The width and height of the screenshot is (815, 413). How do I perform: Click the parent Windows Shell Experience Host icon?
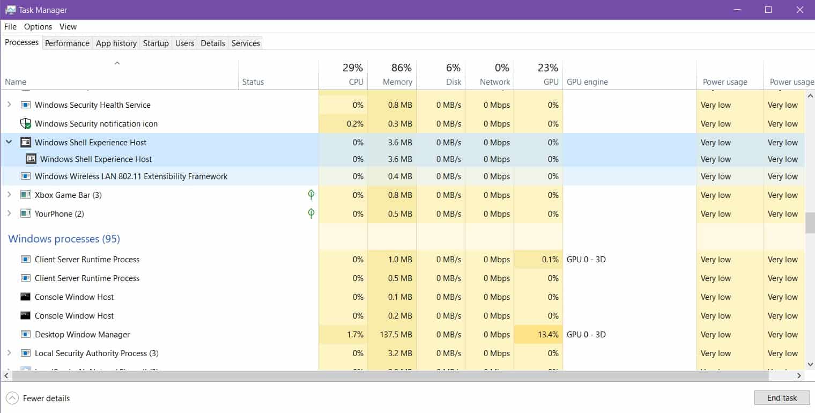pyautogui.click(x=25, y=143)
